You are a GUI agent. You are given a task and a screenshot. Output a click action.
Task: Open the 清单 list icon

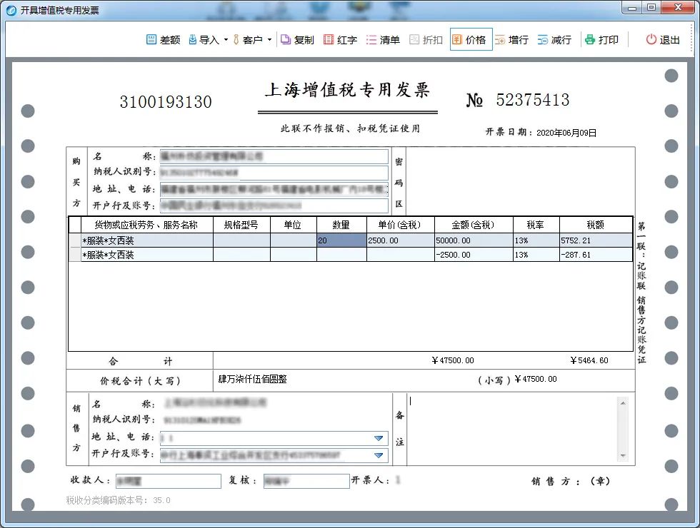371,40
